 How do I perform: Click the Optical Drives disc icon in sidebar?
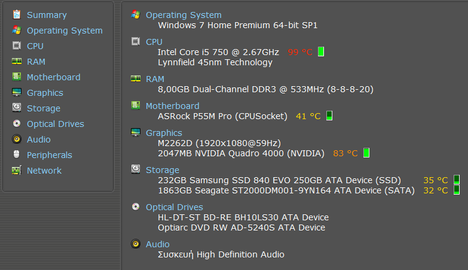17,123
